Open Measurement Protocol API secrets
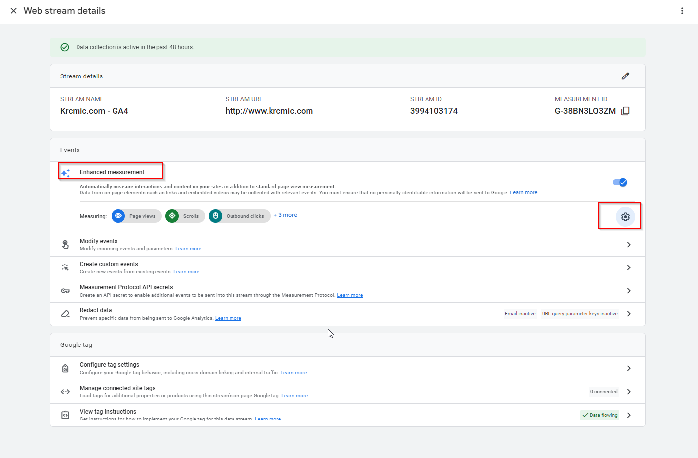Screen dimensions: 698x458 (126, 287)
